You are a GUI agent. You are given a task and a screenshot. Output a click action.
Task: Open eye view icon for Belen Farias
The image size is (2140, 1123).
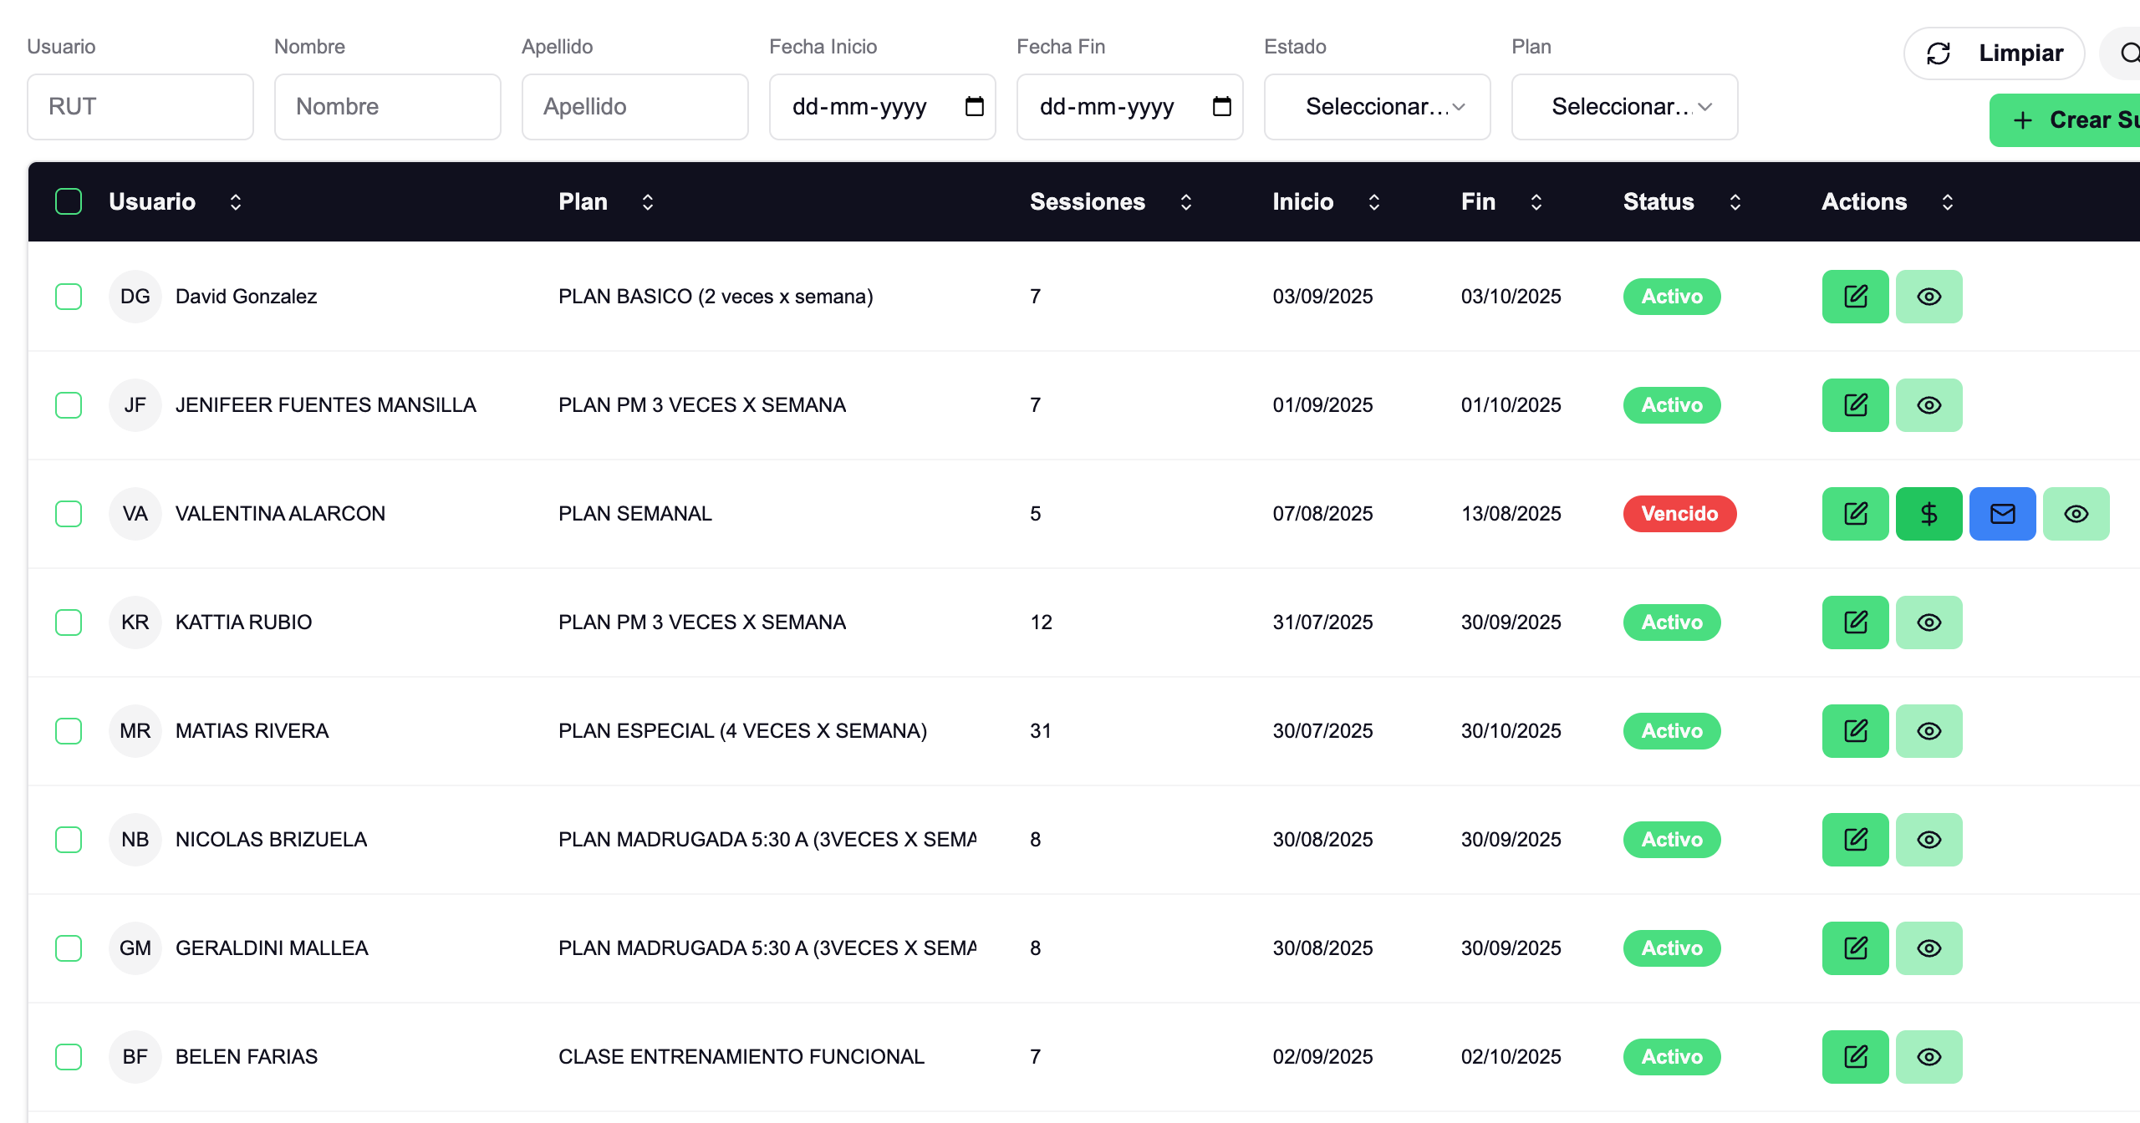pyautogui.click(x=1929, y=1057)
